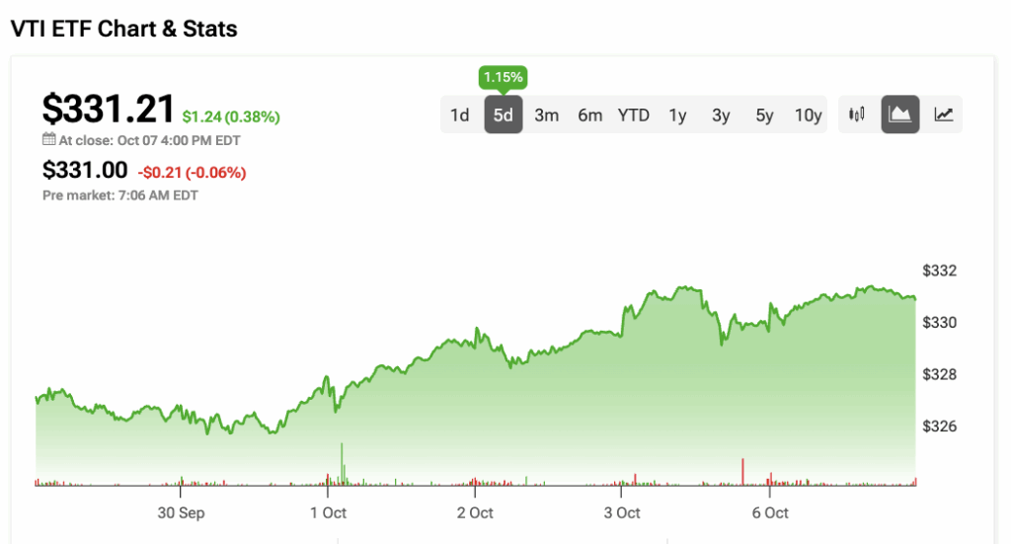Click the 1.15% change tooltip badge
1011x544 pixels.
504,76
